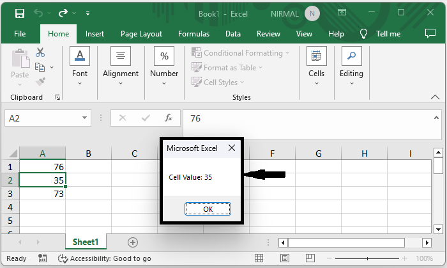Switch to the Insert tab
The height and width of the screenshot is (268, 447).
click(95, 34)
